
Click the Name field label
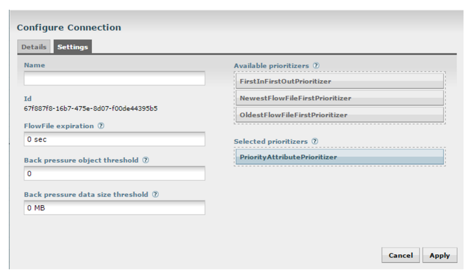34,65
